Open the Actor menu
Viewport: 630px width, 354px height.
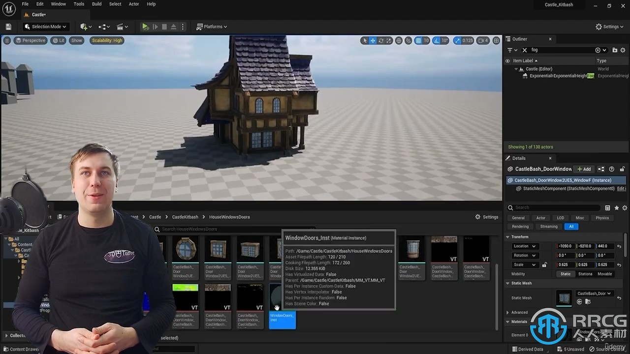point(134,4)
